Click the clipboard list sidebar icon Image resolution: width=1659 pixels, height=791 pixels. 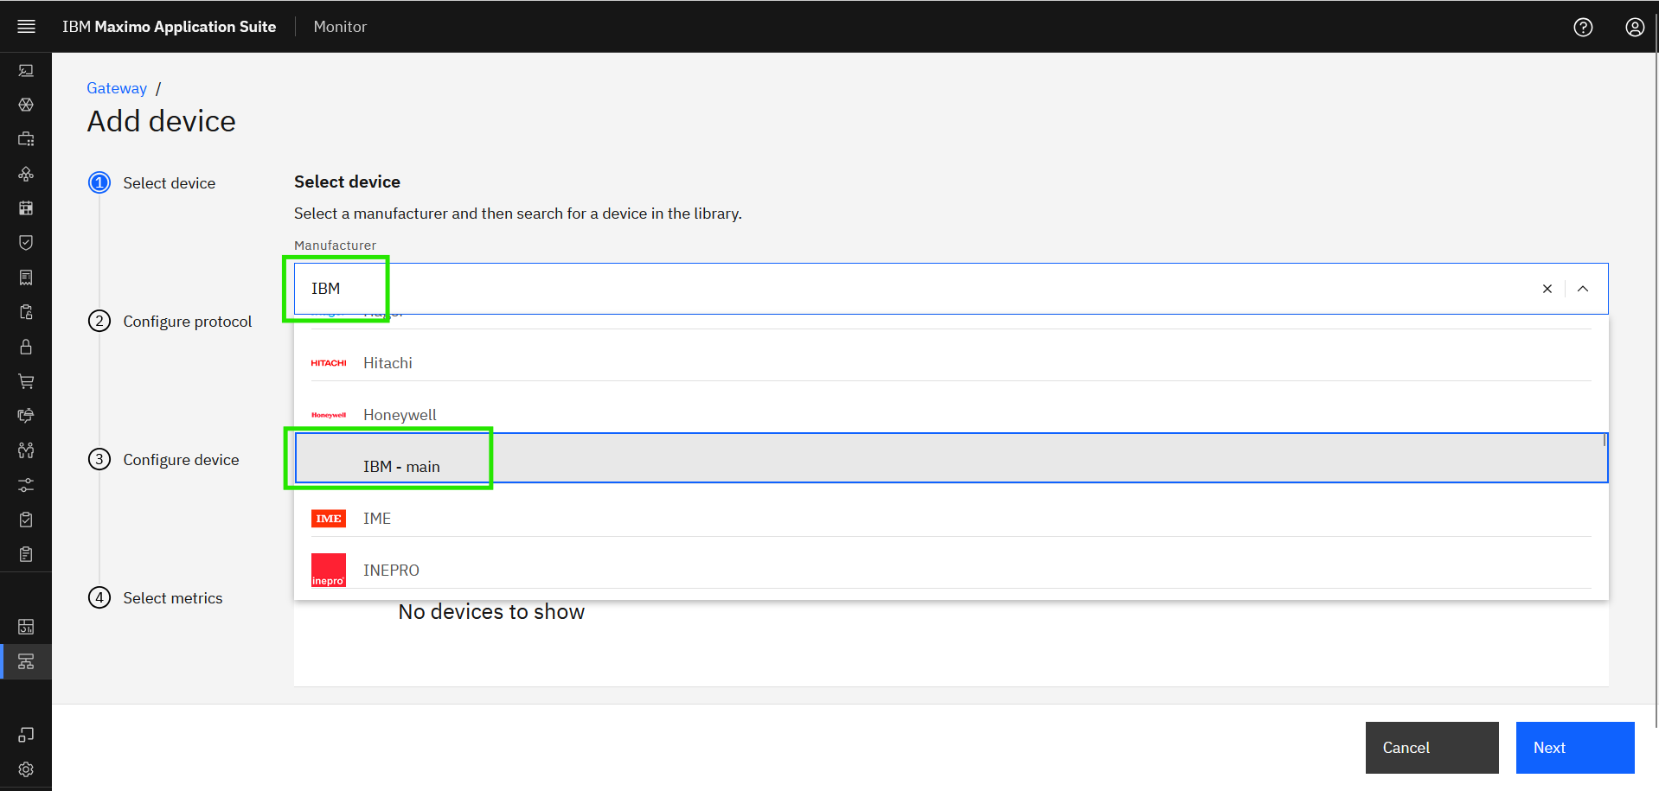(26, 554)
